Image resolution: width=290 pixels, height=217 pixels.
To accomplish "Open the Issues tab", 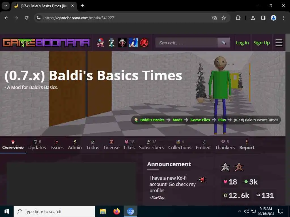I will (57, 145).
